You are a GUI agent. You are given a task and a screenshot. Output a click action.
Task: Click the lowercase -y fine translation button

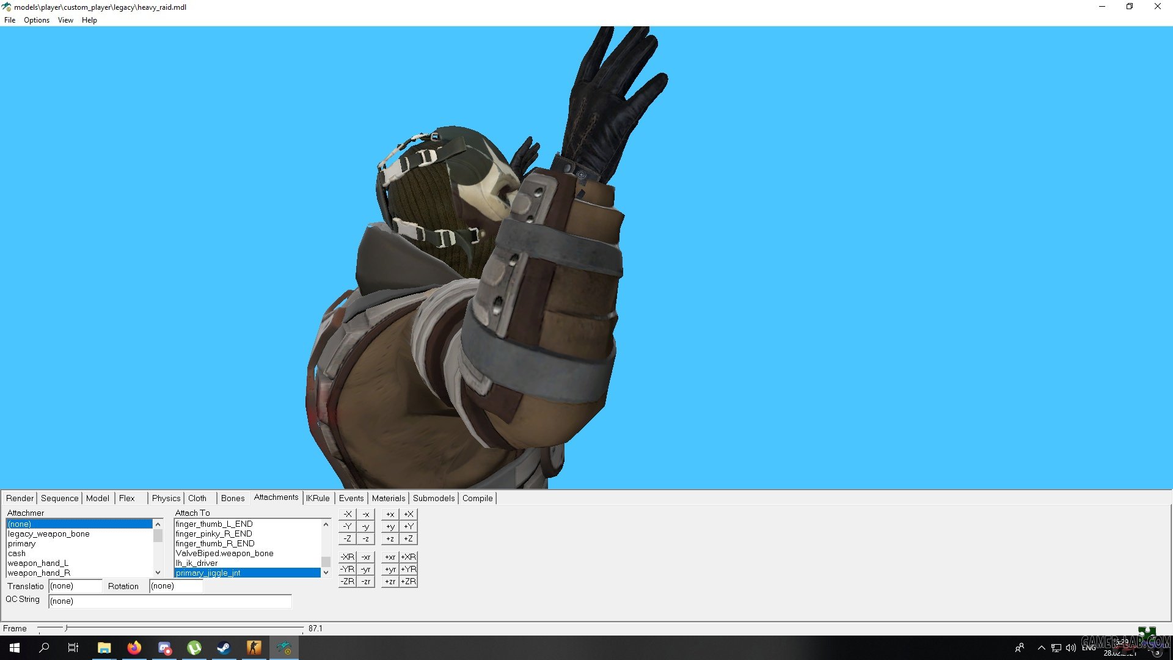365,527
